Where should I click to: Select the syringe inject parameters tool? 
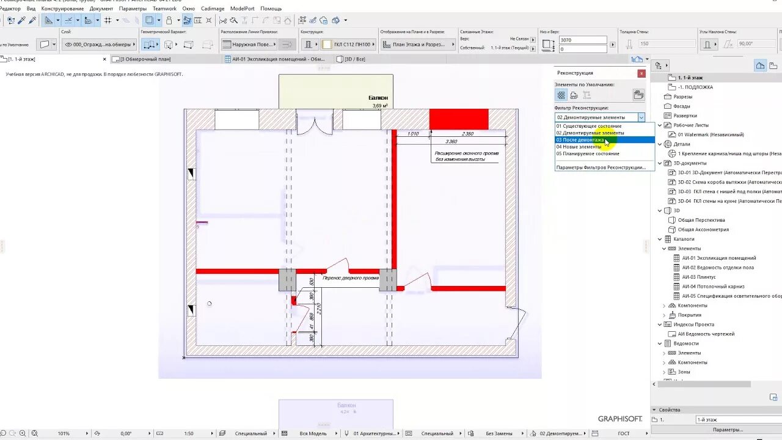(32, 20)
